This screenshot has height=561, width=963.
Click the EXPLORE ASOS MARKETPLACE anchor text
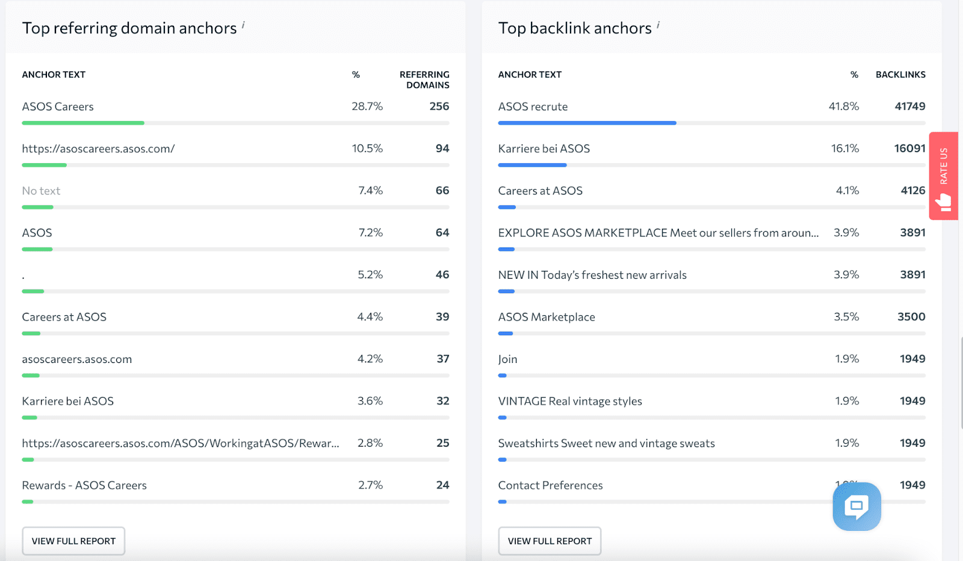658,233
